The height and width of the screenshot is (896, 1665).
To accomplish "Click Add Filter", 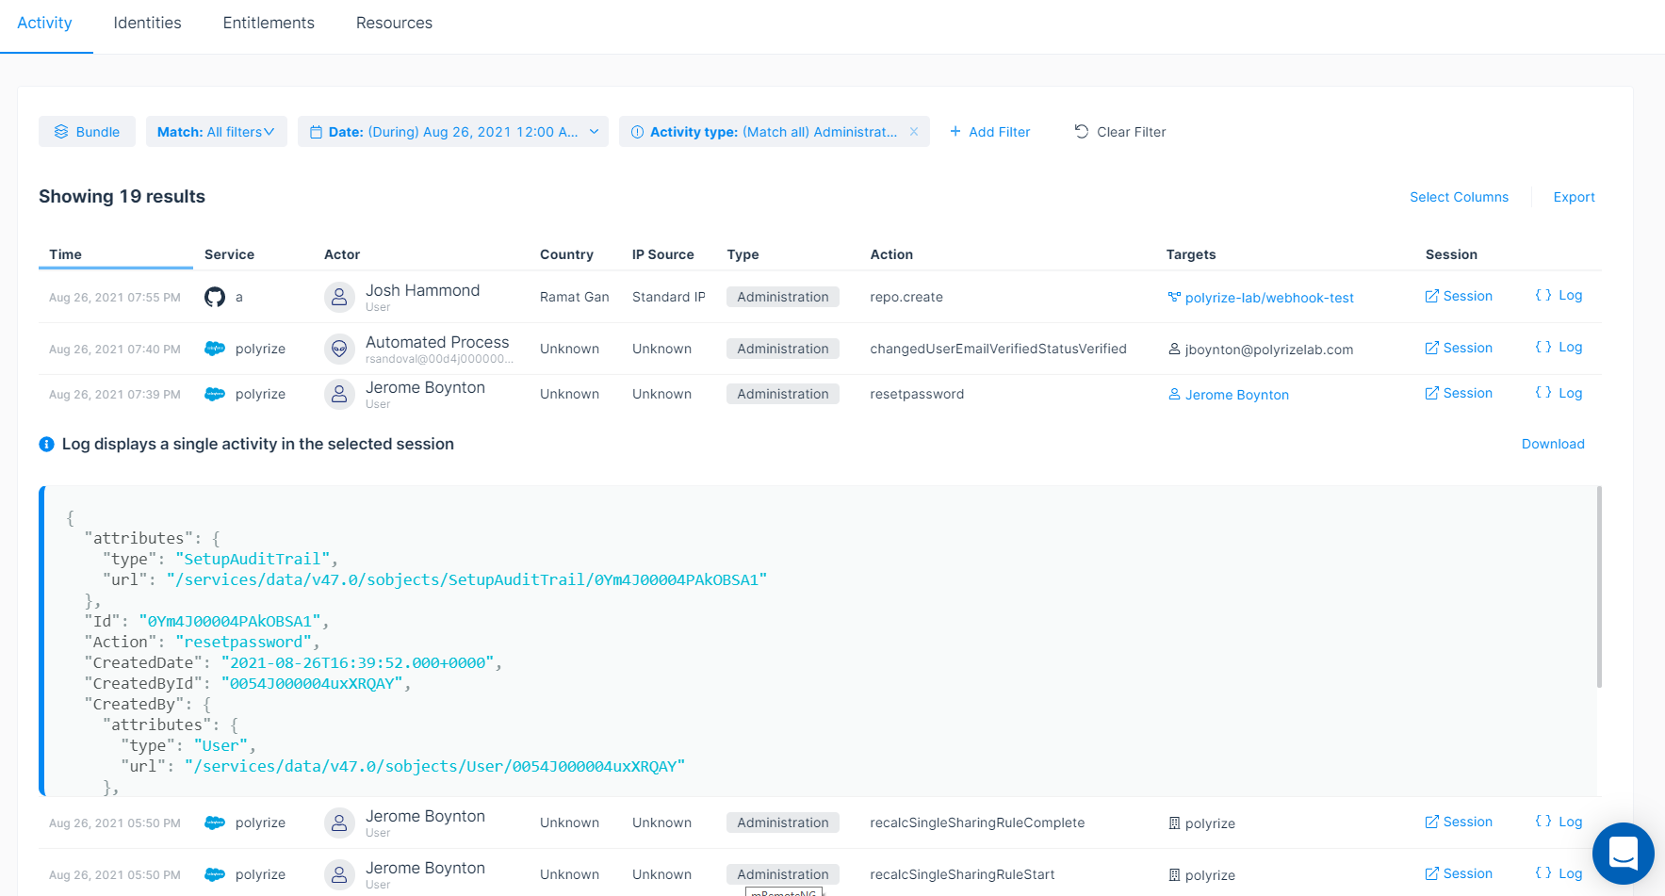I will [x=989, y=132].
